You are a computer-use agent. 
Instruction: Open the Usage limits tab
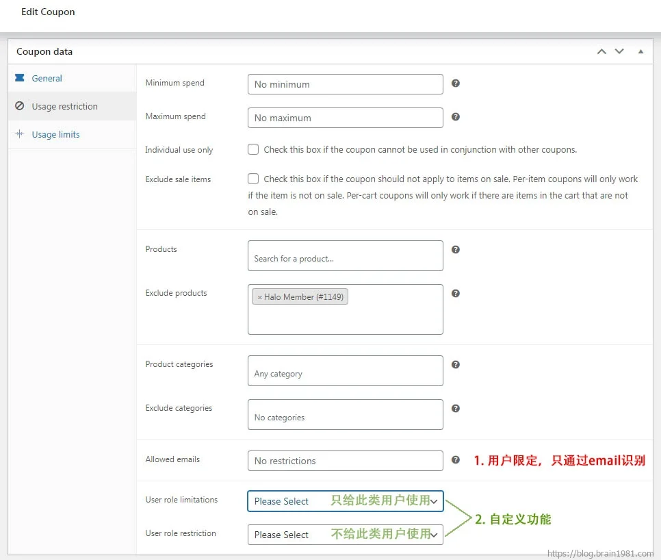pos(55,135)
